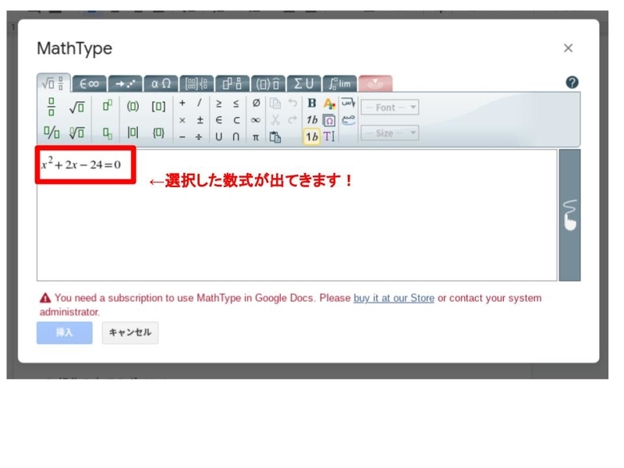The image size is (624, 468).
Task: Select the general roots and fractions tab
Action: [53, 83]
